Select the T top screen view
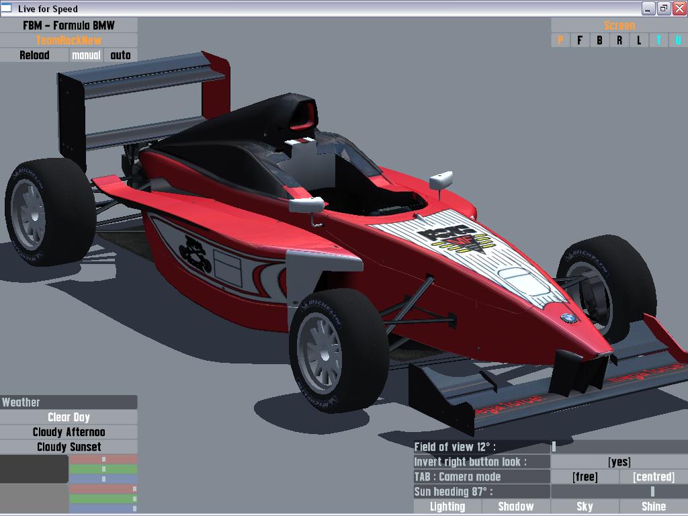The height and width of the screenshot is (516, 688). [x=658, y=40]
